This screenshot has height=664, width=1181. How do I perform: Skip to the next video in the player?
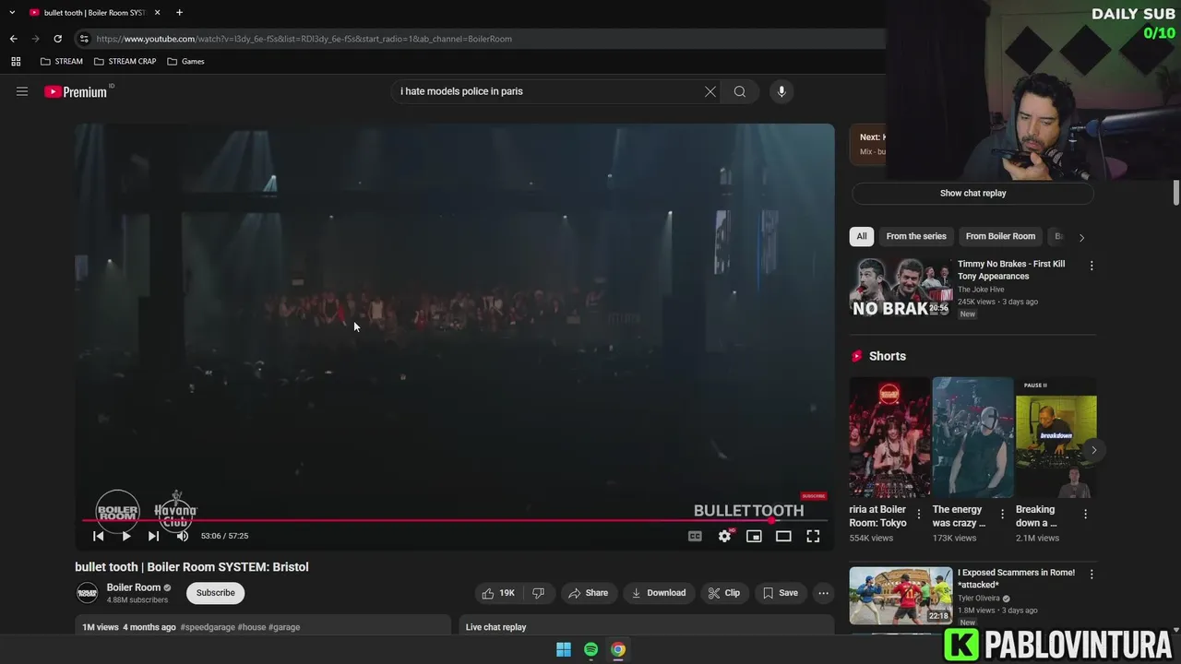(153, 536)
